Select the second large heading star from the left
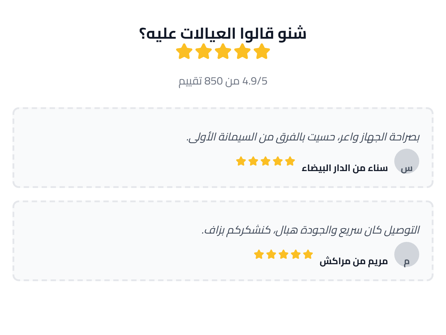Screen dimensions: 446x335 204,51
